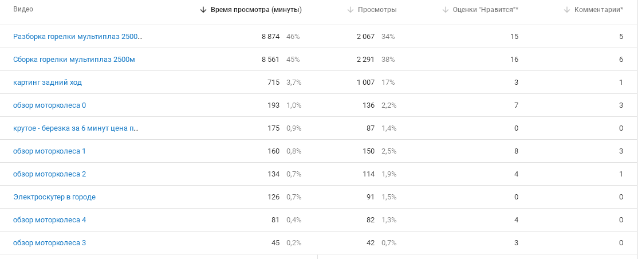The image size is (638, 259).
Task: Open the Электроскутер в городе video
Action: coord(54,197)
